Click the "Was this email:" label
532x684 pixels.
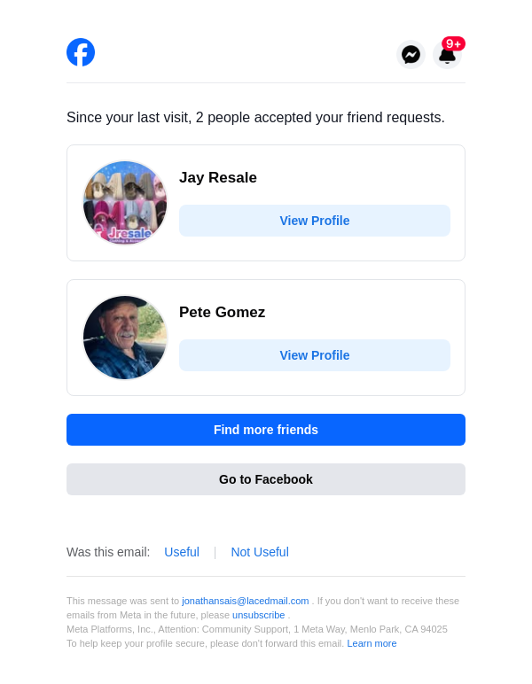[108, 552]
